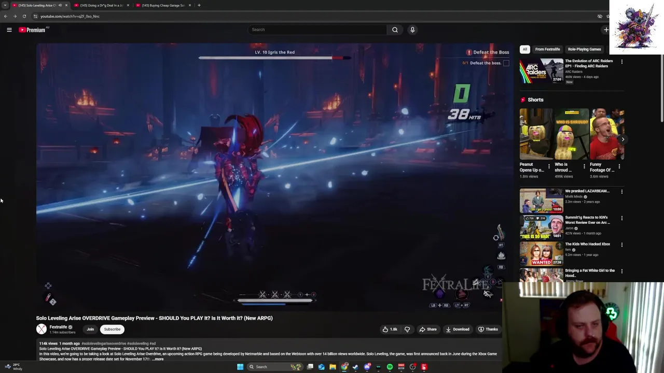Click the browser address bar URL
Viewport: 664px width, 373px height.
tap(70, 16)
